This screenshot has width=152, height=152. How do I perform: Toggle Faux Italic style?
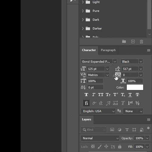[x=94, y=95]
